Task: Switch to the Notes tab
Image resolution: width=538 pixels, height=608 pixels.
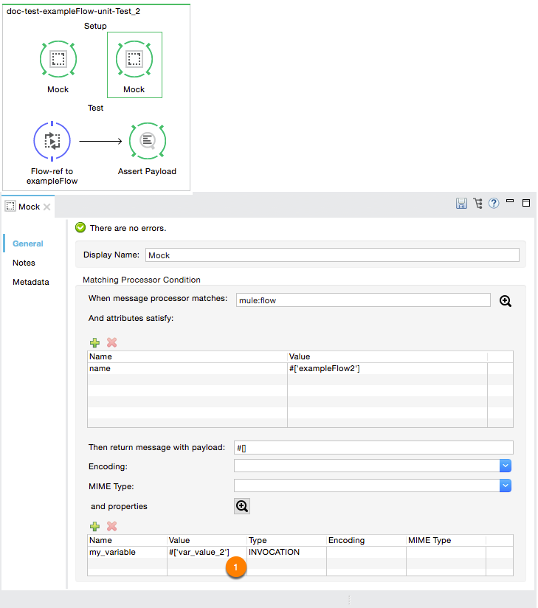Action: (24, 263)
